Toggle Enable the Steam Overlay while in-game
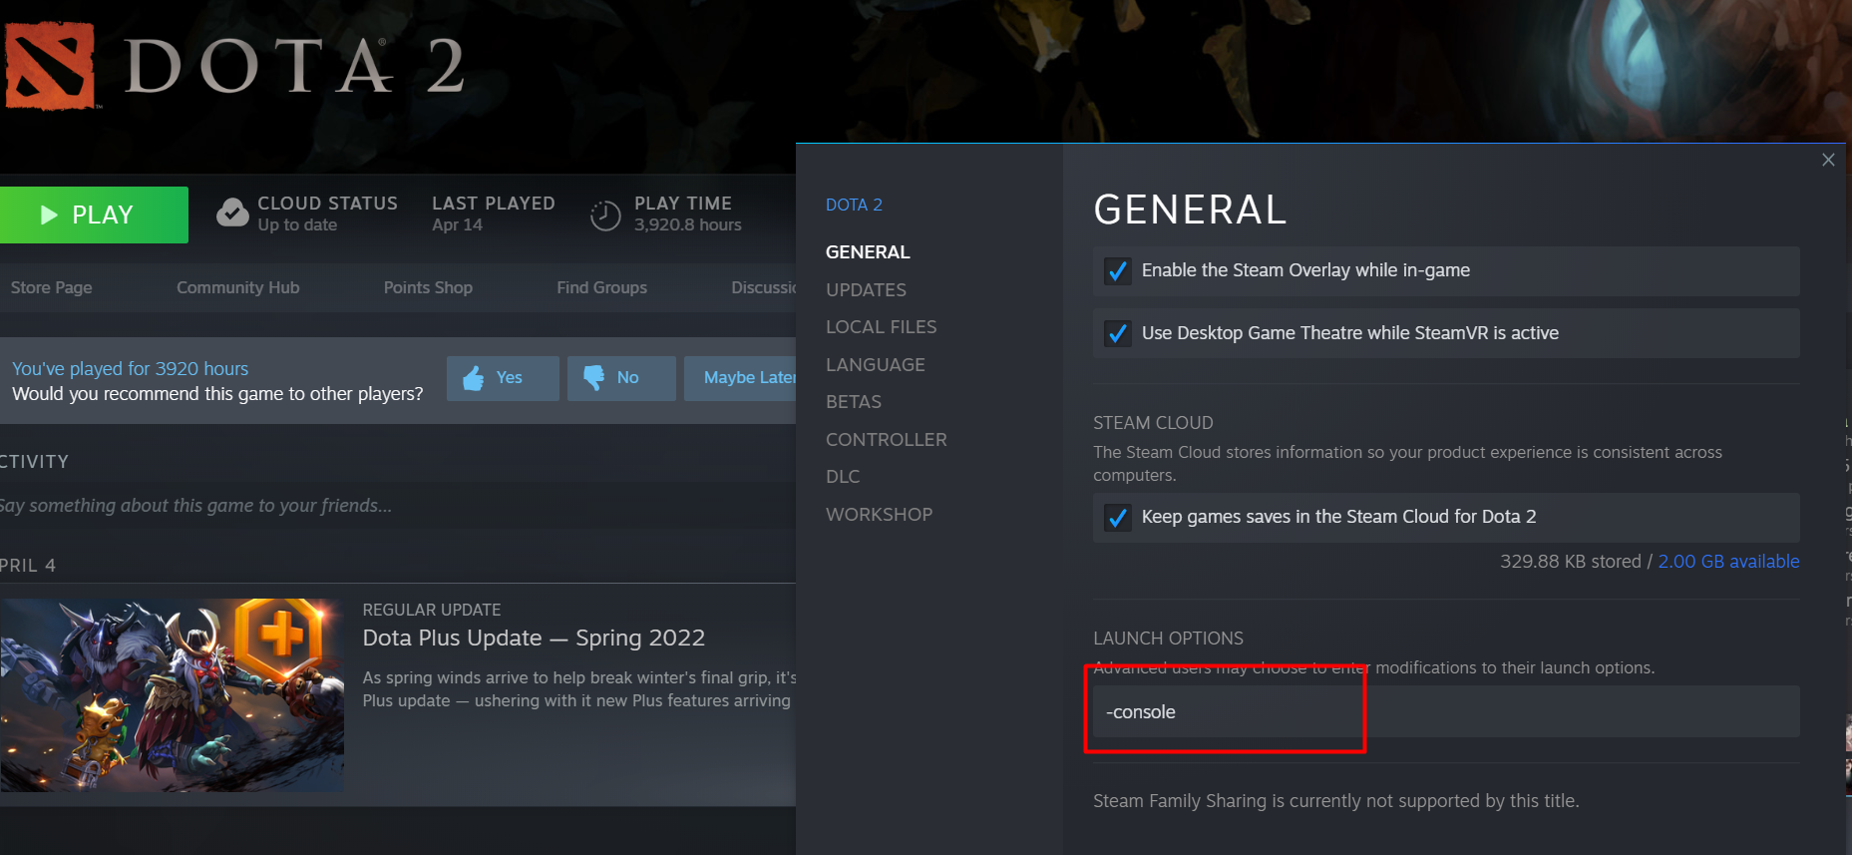The width and height of the screenshot is (1852, 855). 1118,271
